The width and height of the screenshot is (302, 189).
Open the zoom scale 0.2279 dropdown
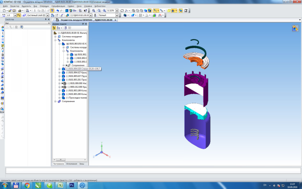117,10
